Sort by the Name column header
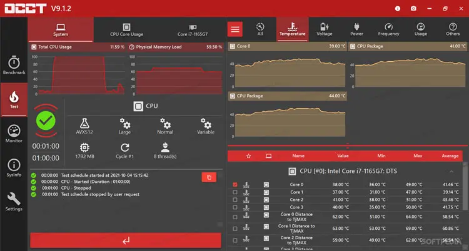 [298, 156]
